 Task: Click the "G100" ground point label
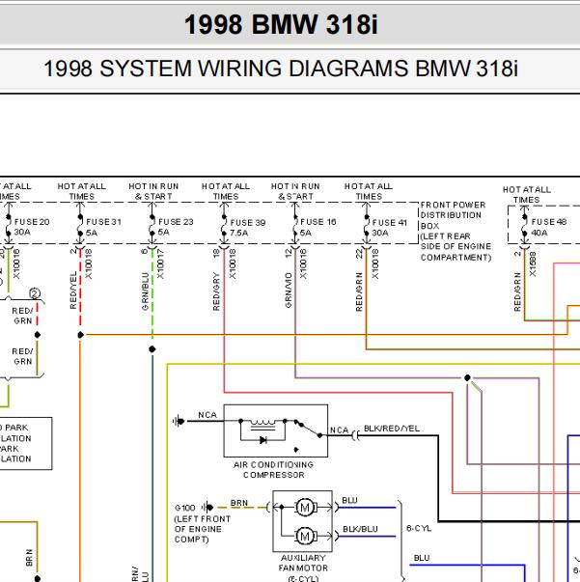point(184,508)
